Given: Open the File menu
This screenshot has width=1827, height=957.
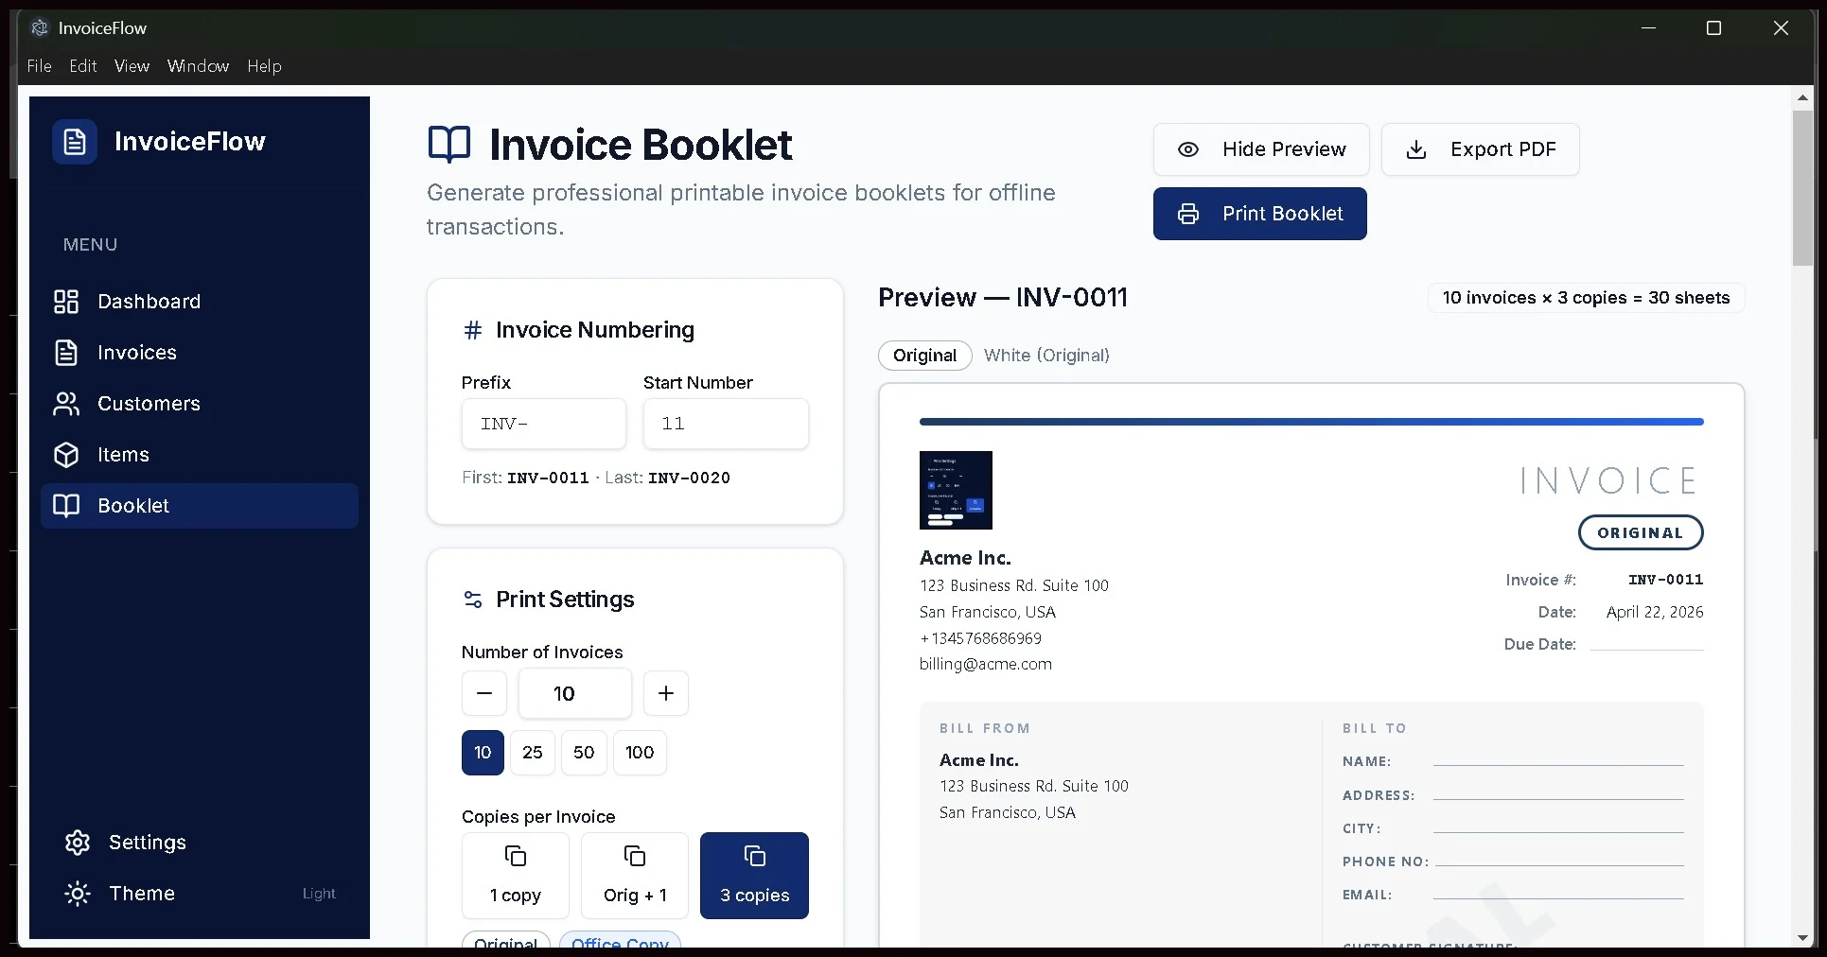Looking at the screenshot, I should [x=39, y=66].
